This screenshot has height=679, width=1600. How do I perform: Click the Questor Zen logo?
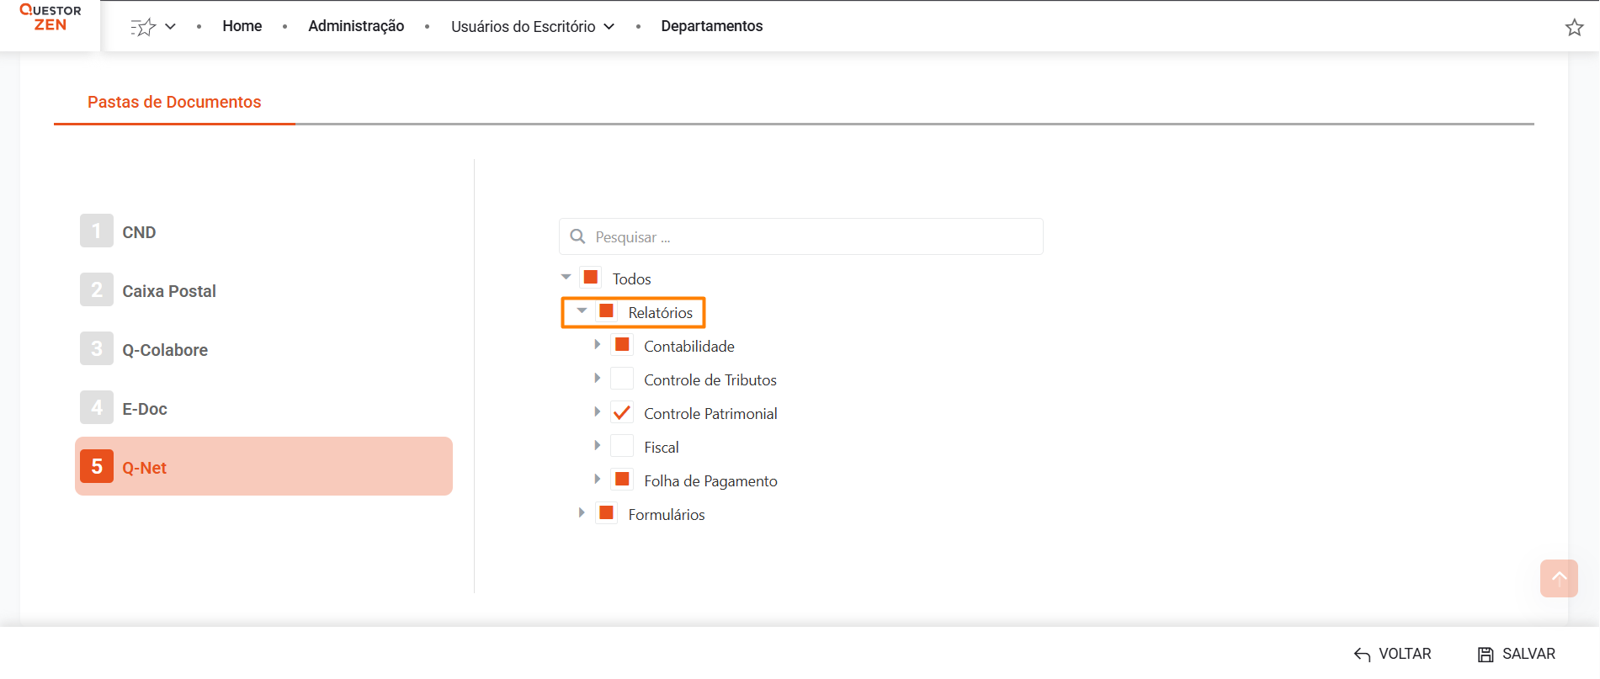[x=50, y=18]
